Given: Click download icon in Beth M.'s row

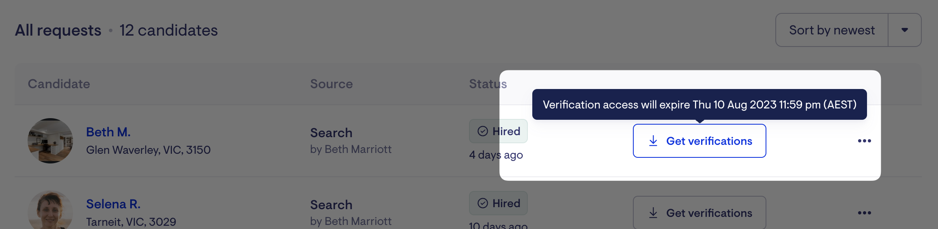Looking at the screenshot, I should [x=653, y=141].
